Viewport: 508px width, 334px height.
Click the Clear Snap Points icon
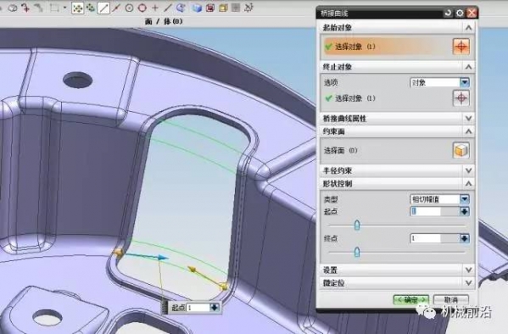[91, 8]
